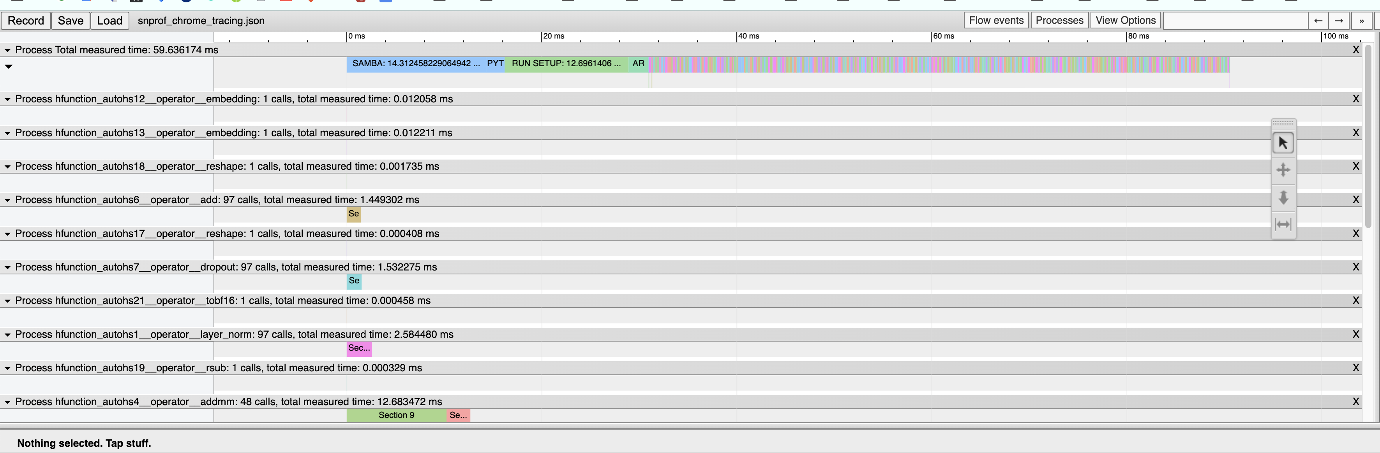The height and width of the screenshot is (453, 1380).
Task: Close the operator__addmm process row
Action: (x=1356, y=402)
